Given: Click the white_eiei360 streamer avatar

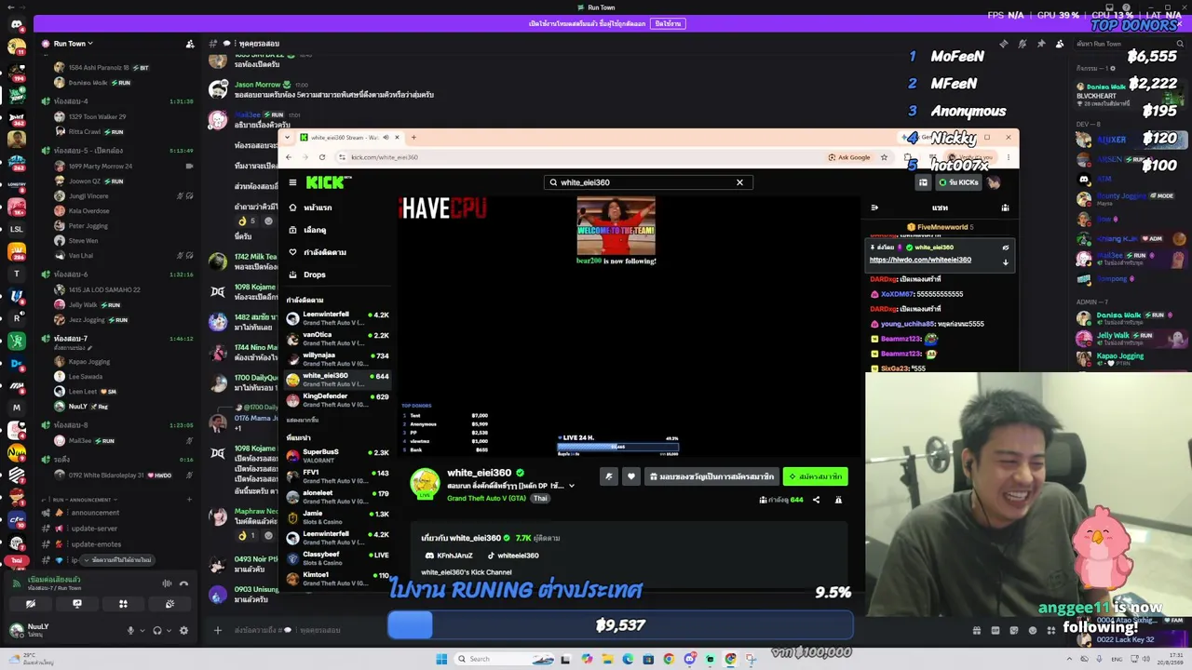Looking at the screenshot, I should (x=426, y=484).
